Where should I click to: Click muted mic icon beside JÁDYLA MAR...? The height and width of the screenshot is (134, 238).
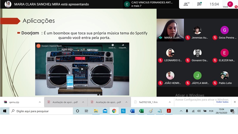tap(188, 83)
